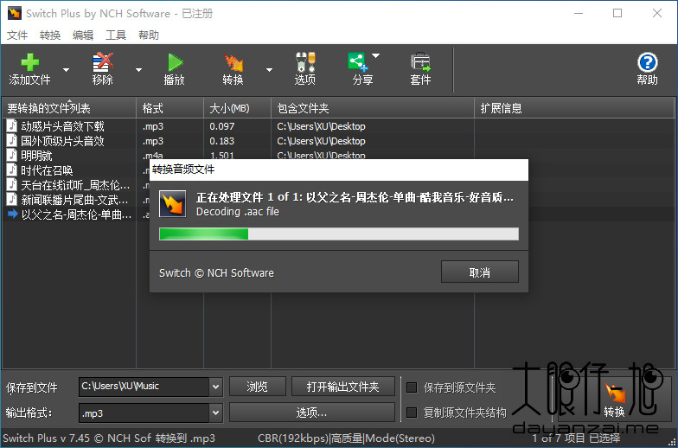Viewport: 678px width, 448px height.
Task: Click the 移除 remove files icon
Action: pos(103,62)
